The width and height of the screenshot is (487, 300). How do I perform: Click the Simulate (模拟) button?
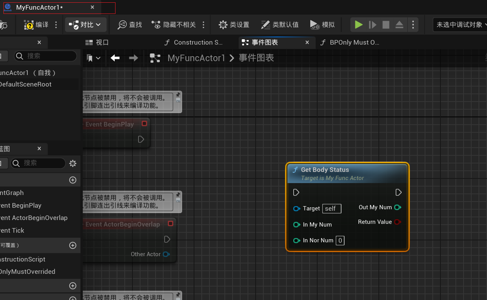pyautogui.click(x=322, y=25)
